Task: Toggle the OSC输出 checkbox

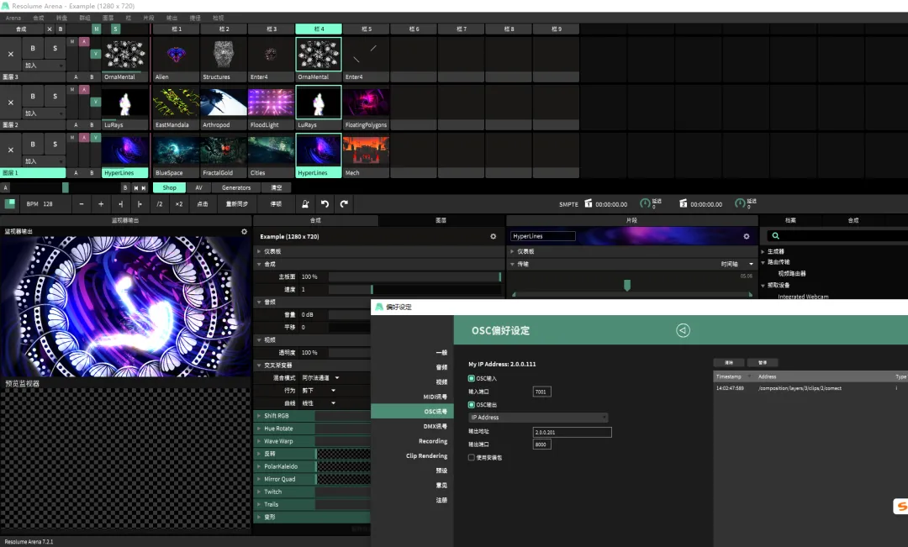Action: click(472, 405)
